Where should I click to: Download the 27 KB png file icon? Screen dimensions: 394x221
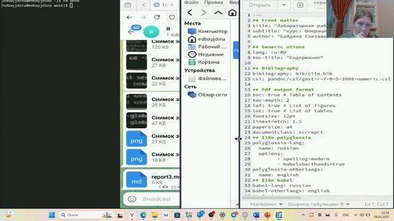coord(137,139)
